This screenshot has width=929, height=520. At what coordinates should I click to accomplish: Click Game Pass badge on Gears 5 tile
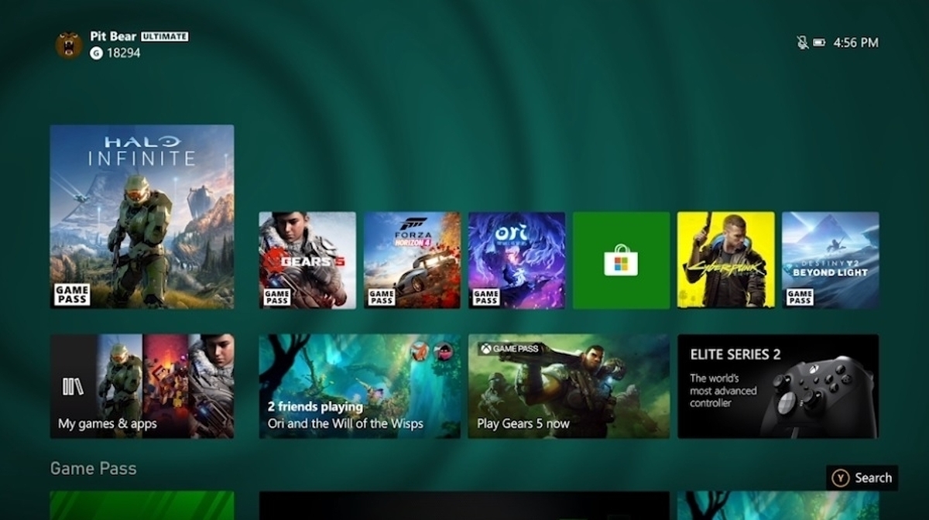pyautogui.click(x=277, y=297)
